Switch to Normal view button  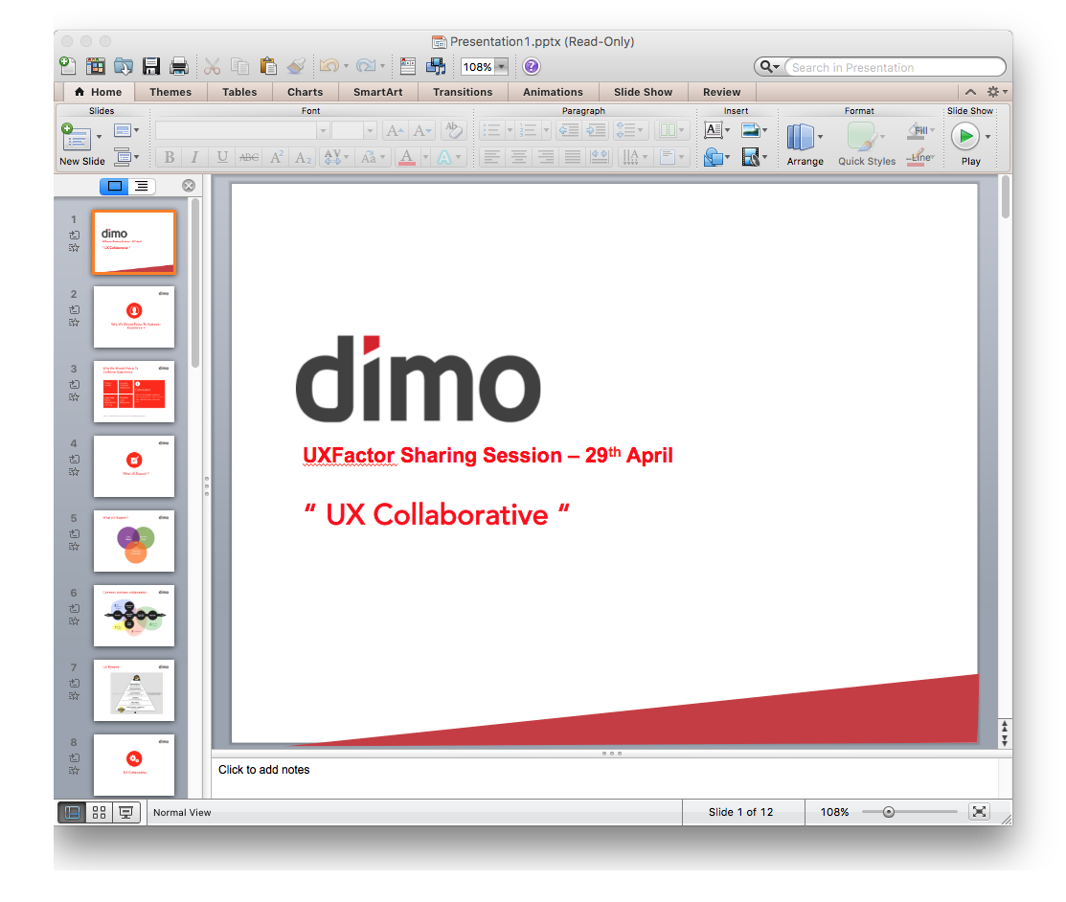[72, 812]
